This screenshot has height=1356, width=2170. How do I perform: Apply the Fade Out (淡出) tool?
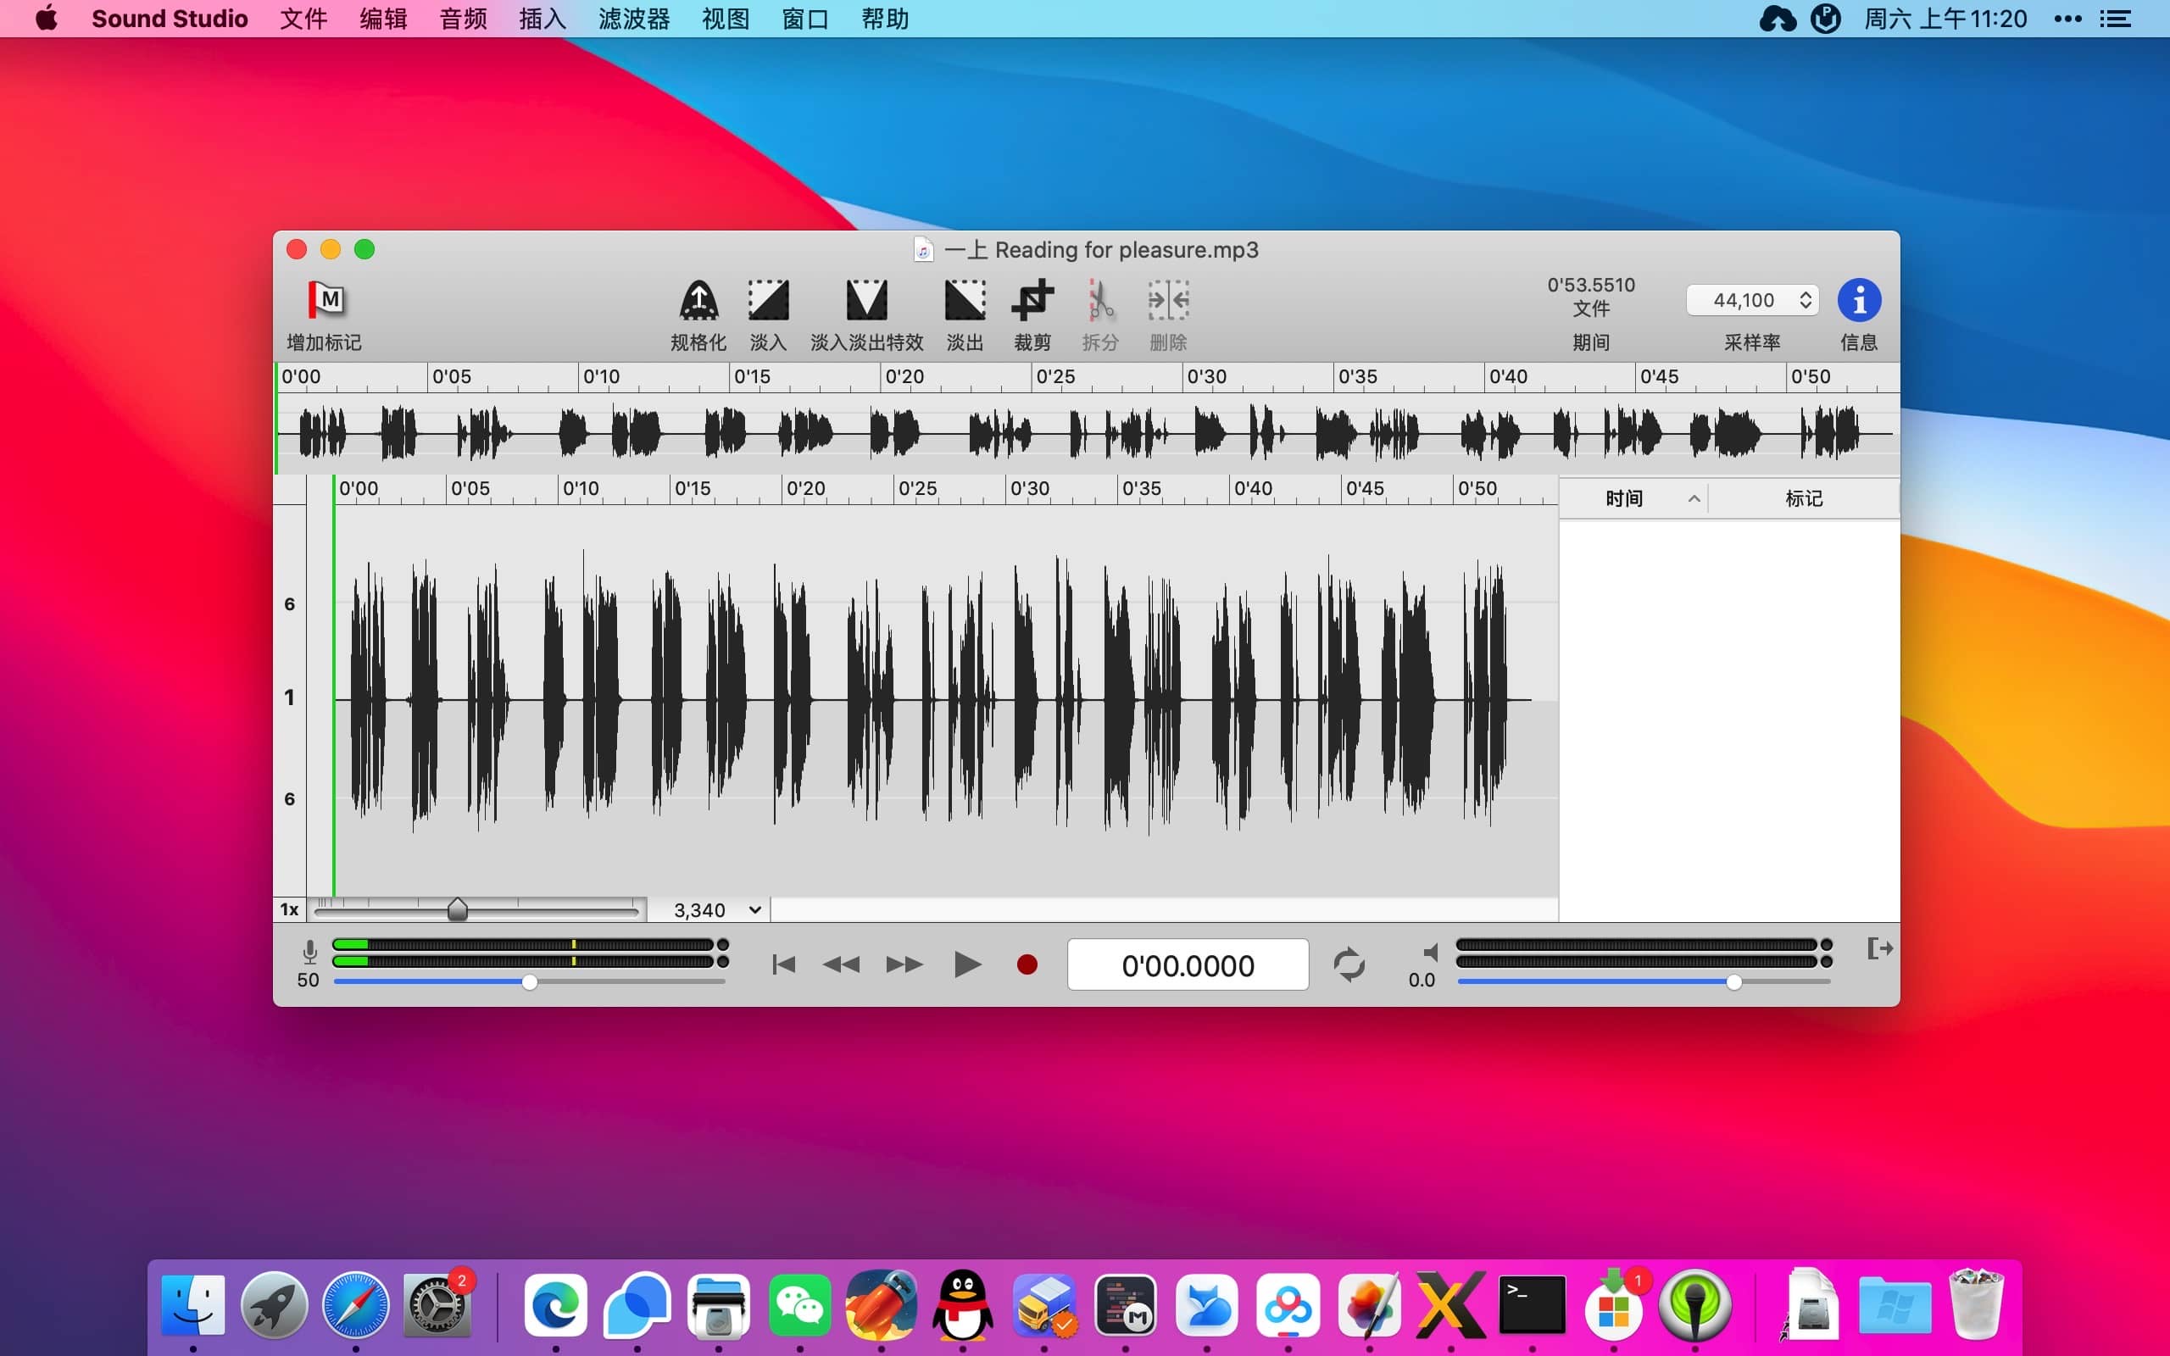[x=965, y=299]
